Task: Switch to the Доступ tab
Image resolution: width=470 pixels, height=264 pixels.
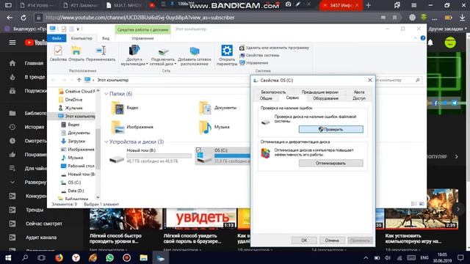Action: pos(359,98)
